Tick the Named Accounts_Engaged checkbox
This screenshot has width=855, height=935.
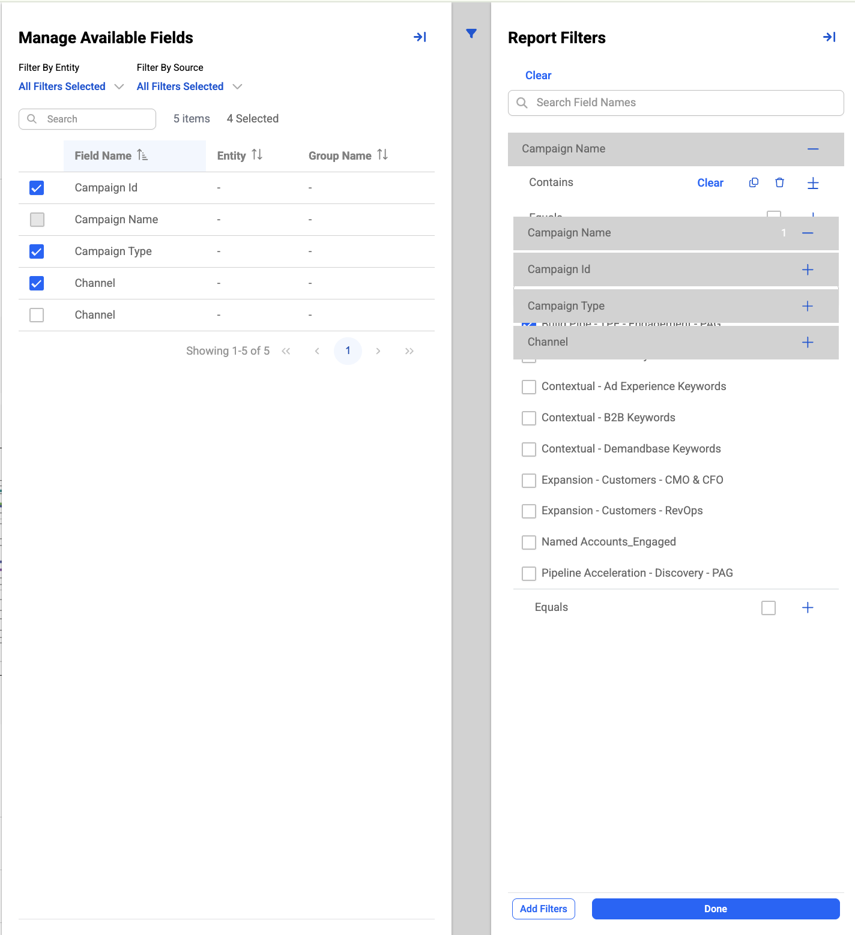529,543
